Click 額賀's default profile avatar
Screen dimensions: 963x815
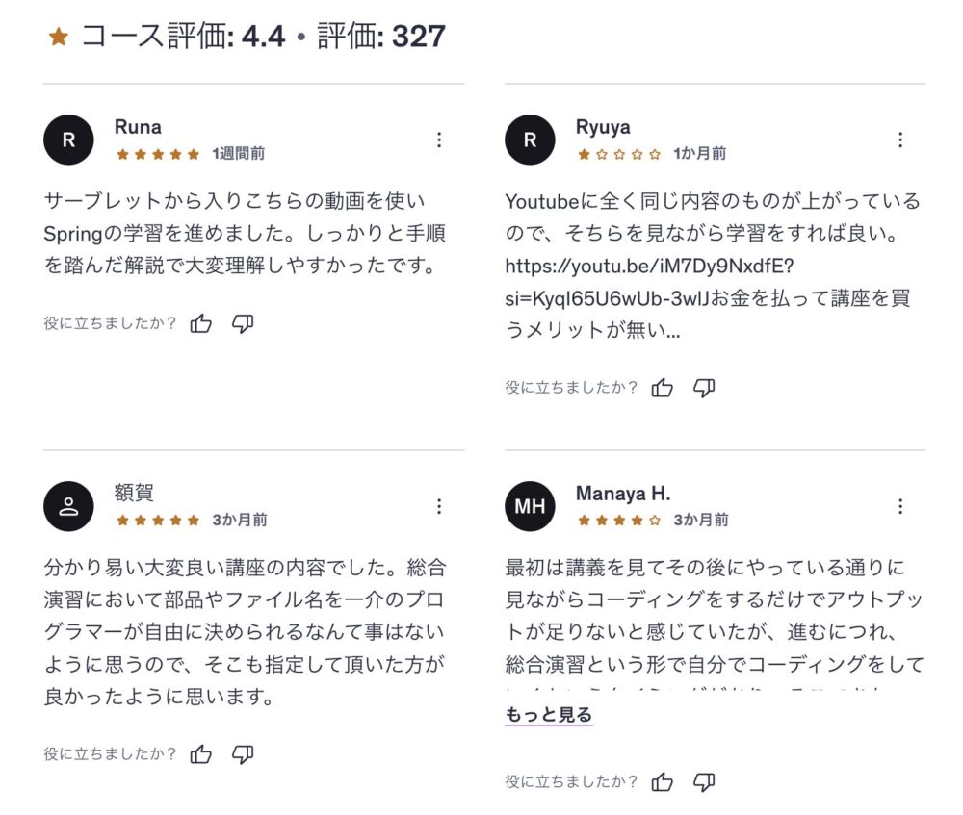(x=68, y=506)
